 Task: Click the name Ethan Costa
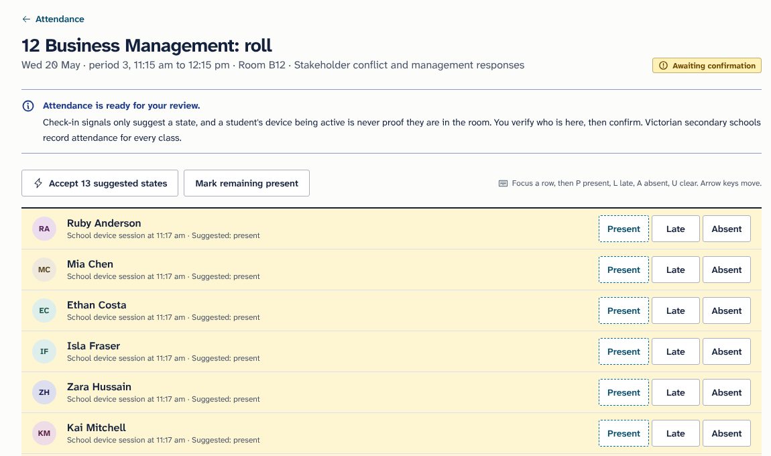pyautogui.click(x=97, y=304)
